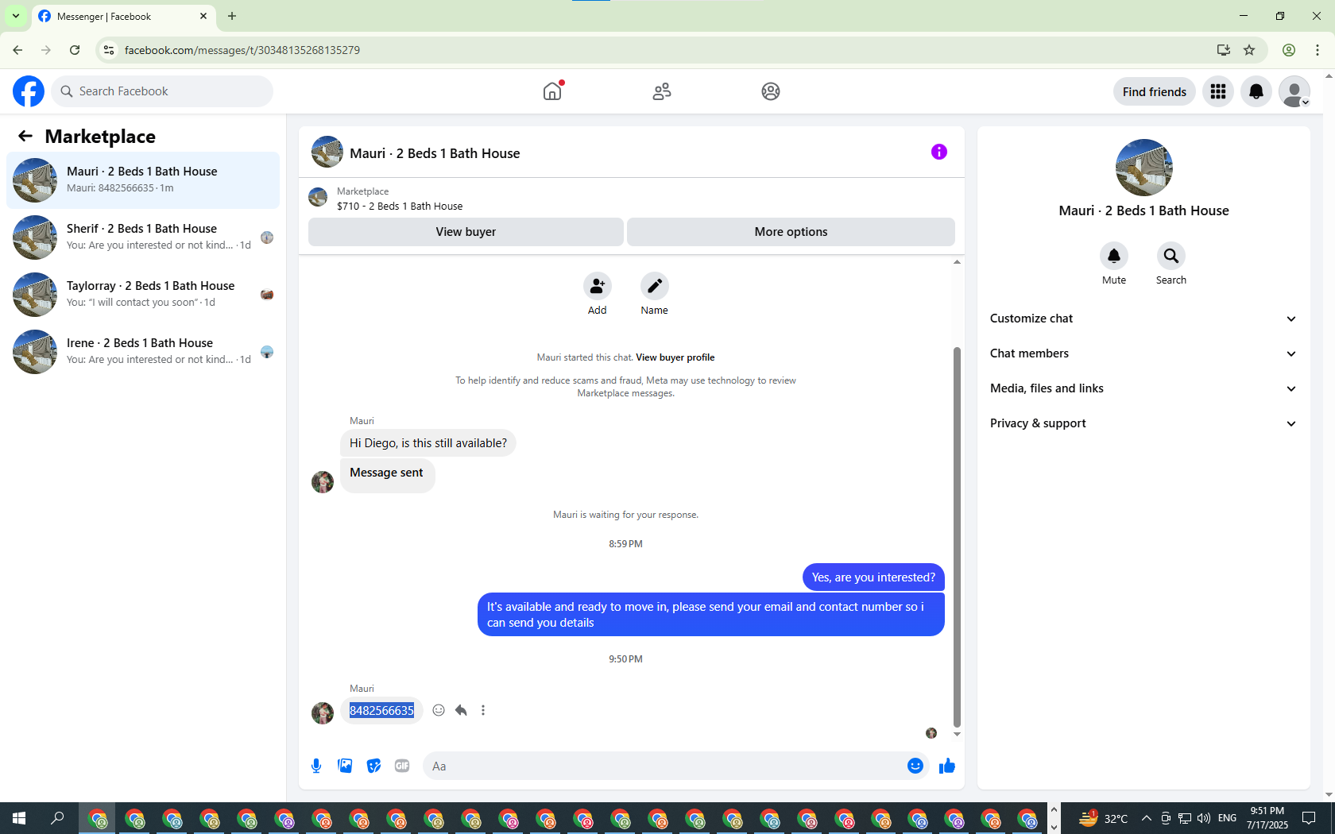1335x834 pixels.
Task: Open Windows taskbar search
Action: pos(57,818)
